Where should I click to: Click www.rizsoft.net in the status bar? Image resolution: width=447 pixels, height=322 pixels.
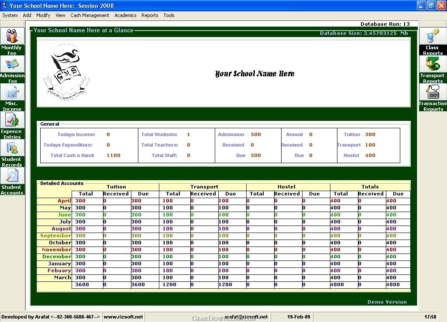tap(123, 317)
